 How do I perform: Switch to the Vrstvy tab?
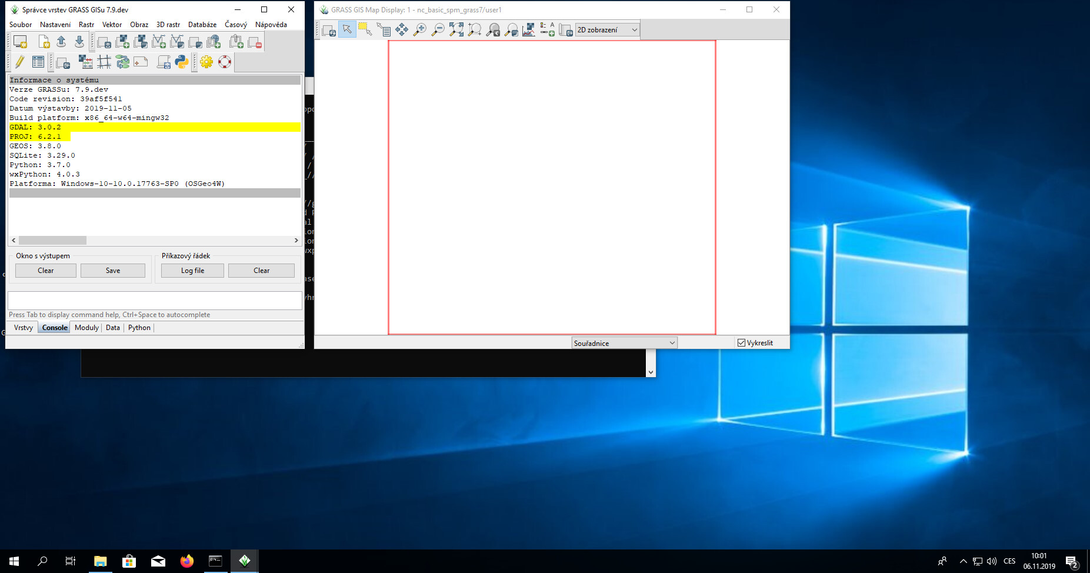24,328
